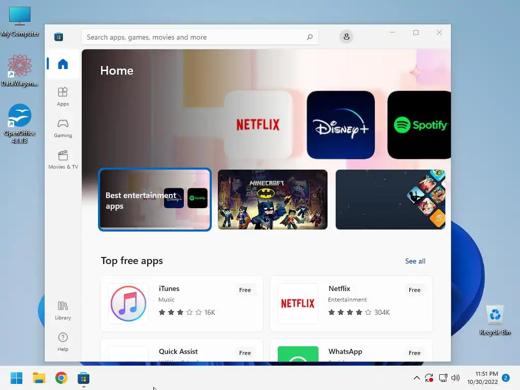
Task: Click the WhatsApp app icon
Action: tap(298, 354)
